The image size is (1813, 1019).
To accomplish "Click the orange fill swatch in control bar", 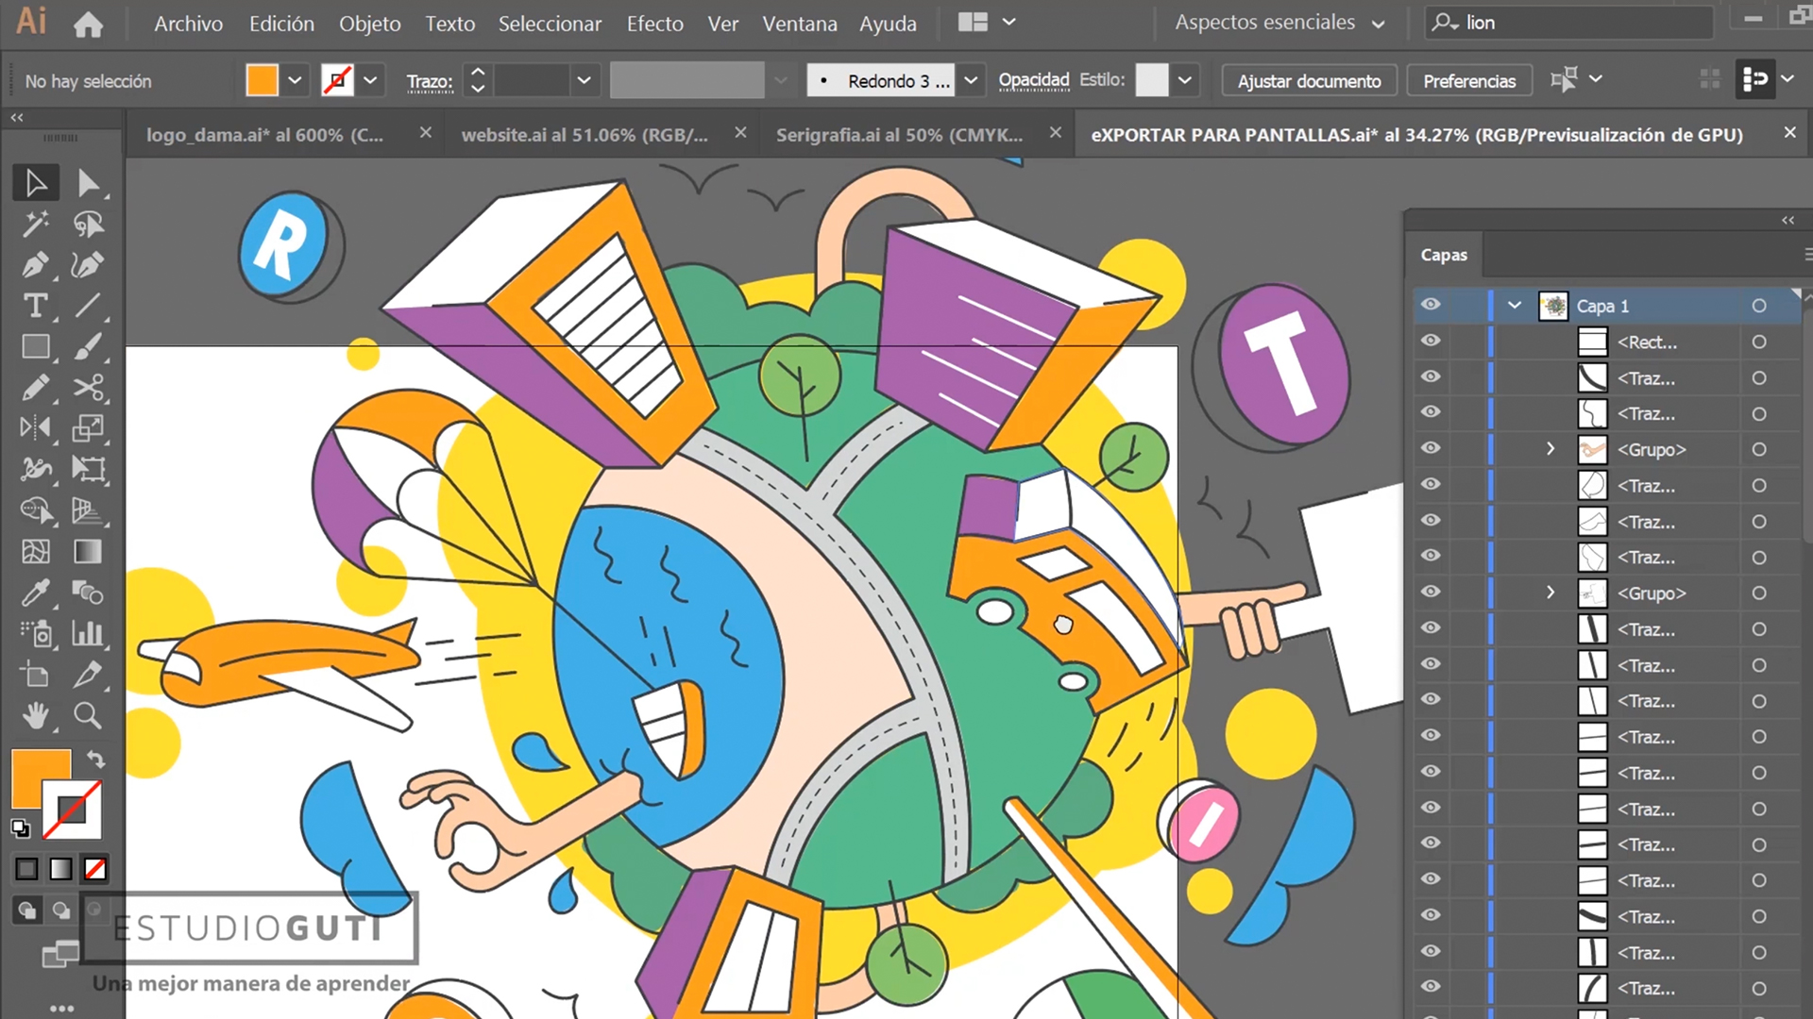I will [263, 81].
